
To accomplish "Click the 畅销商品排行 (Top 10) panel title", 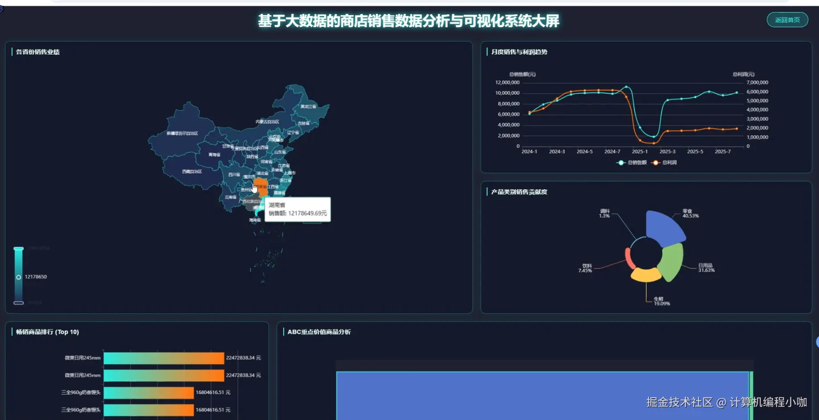I will (x=47, y=332).
